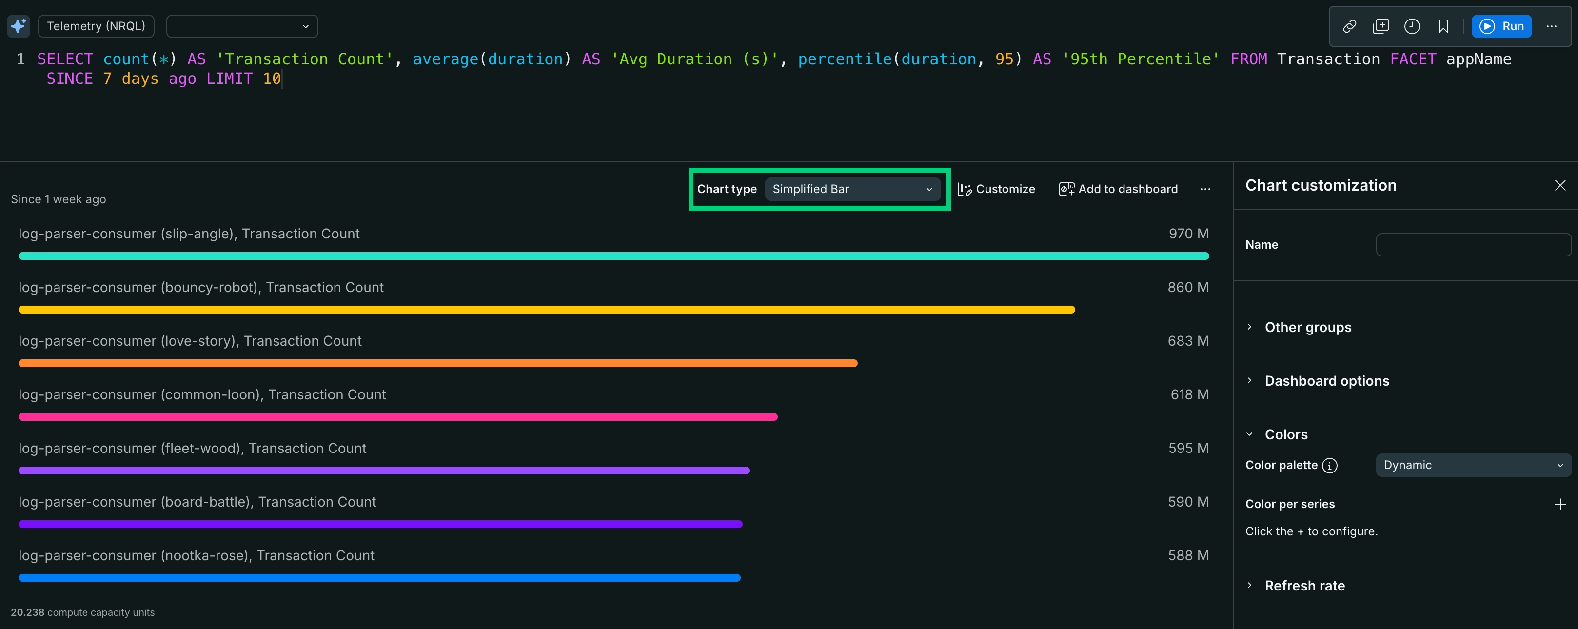Click label 'log-parser-consumer (love-story), Transaction Count'
The width and height of the screenshot is (1578, 629).
click(190, 341)
